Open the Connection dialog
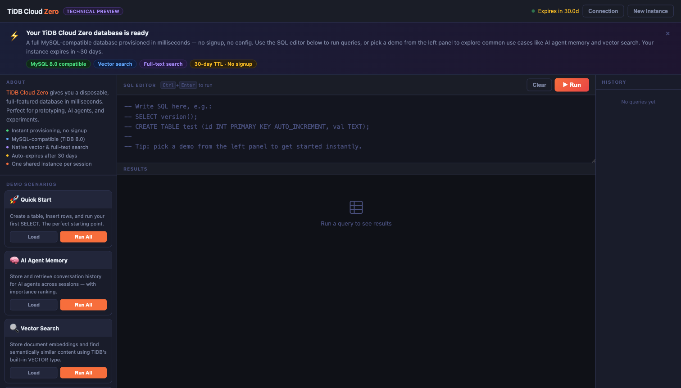Image resolution: width=681 pixels, height=388 pixels. pos(603,11)
